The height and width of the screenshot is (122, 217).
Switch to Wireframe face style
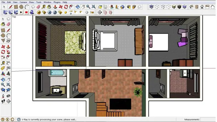163,7
